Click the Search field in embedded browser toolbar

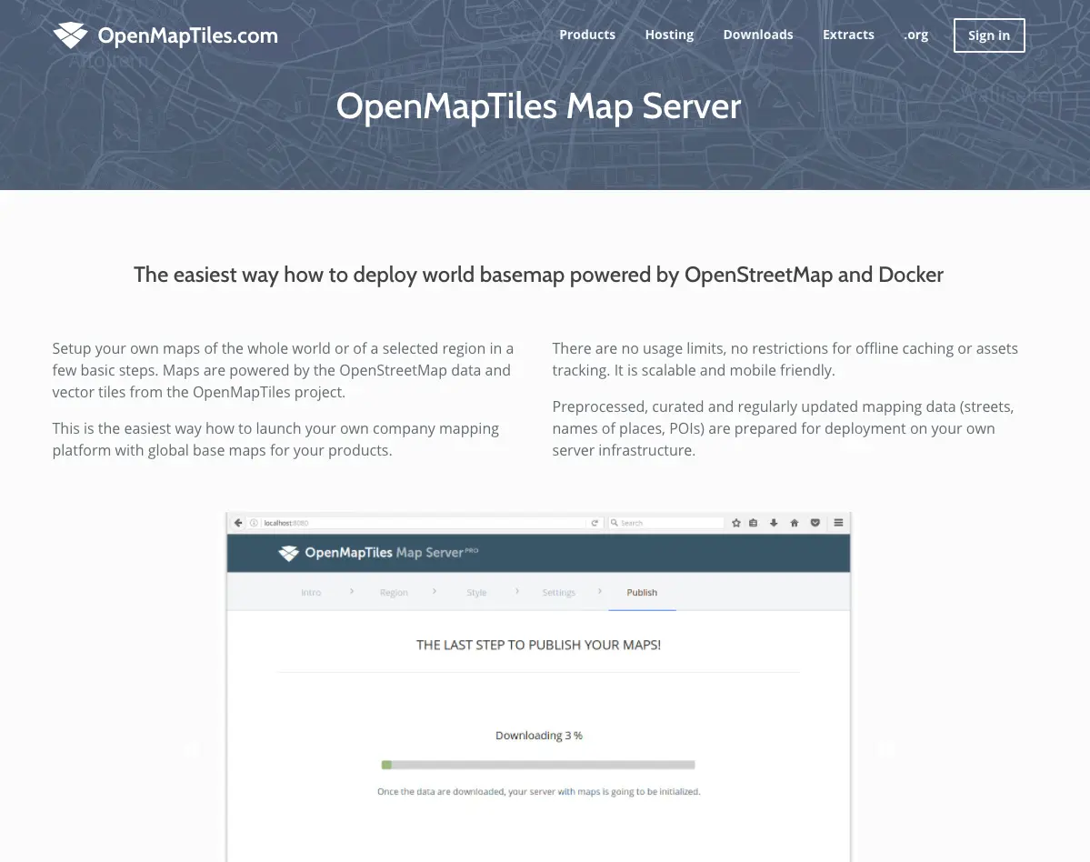pyautogui.click(x=666, y=523)
